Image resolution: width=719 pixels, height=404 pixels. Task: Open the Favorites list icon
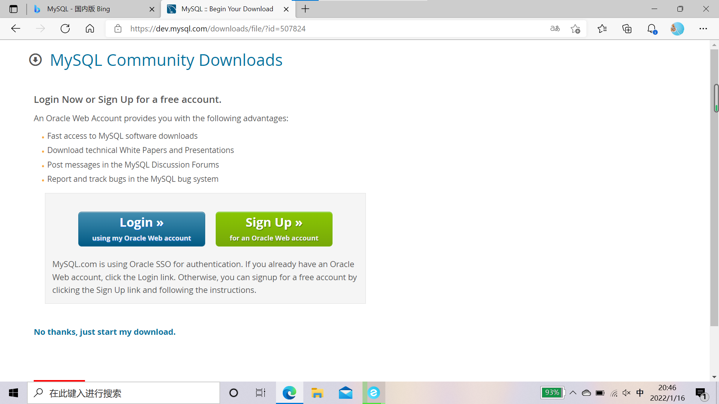602,29
